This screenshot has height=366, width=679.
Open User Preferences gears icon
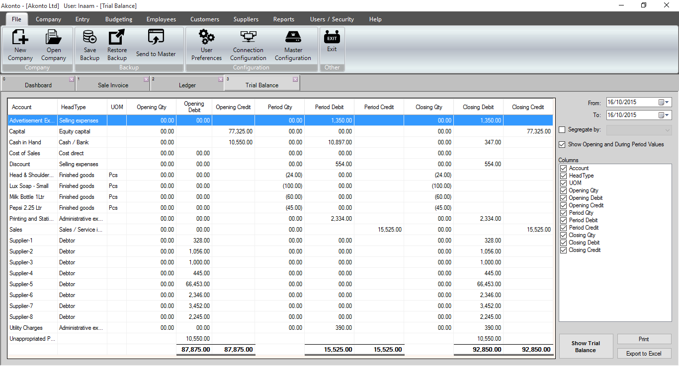[x=206, y=37]
